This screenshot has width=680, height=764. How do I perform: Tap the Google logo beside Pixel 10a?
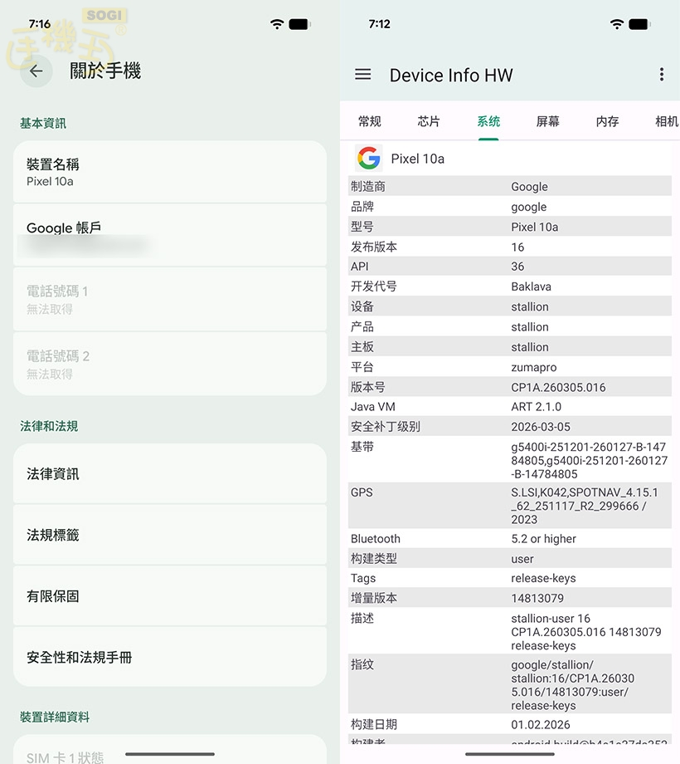368,158
